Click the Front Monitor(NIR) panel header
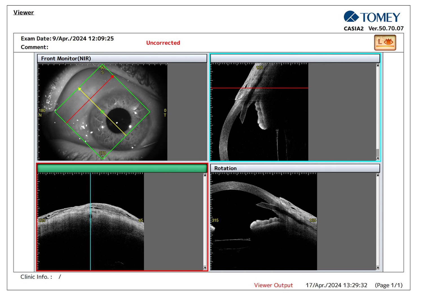The image size is (423, 299). (122, 58)
